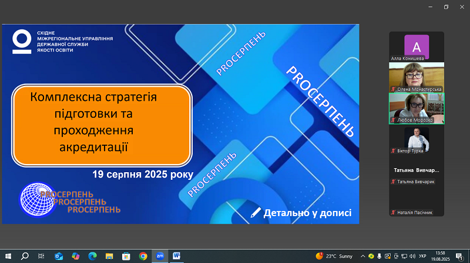Click slide text 'Детально у дописі'

pos(307,213)
